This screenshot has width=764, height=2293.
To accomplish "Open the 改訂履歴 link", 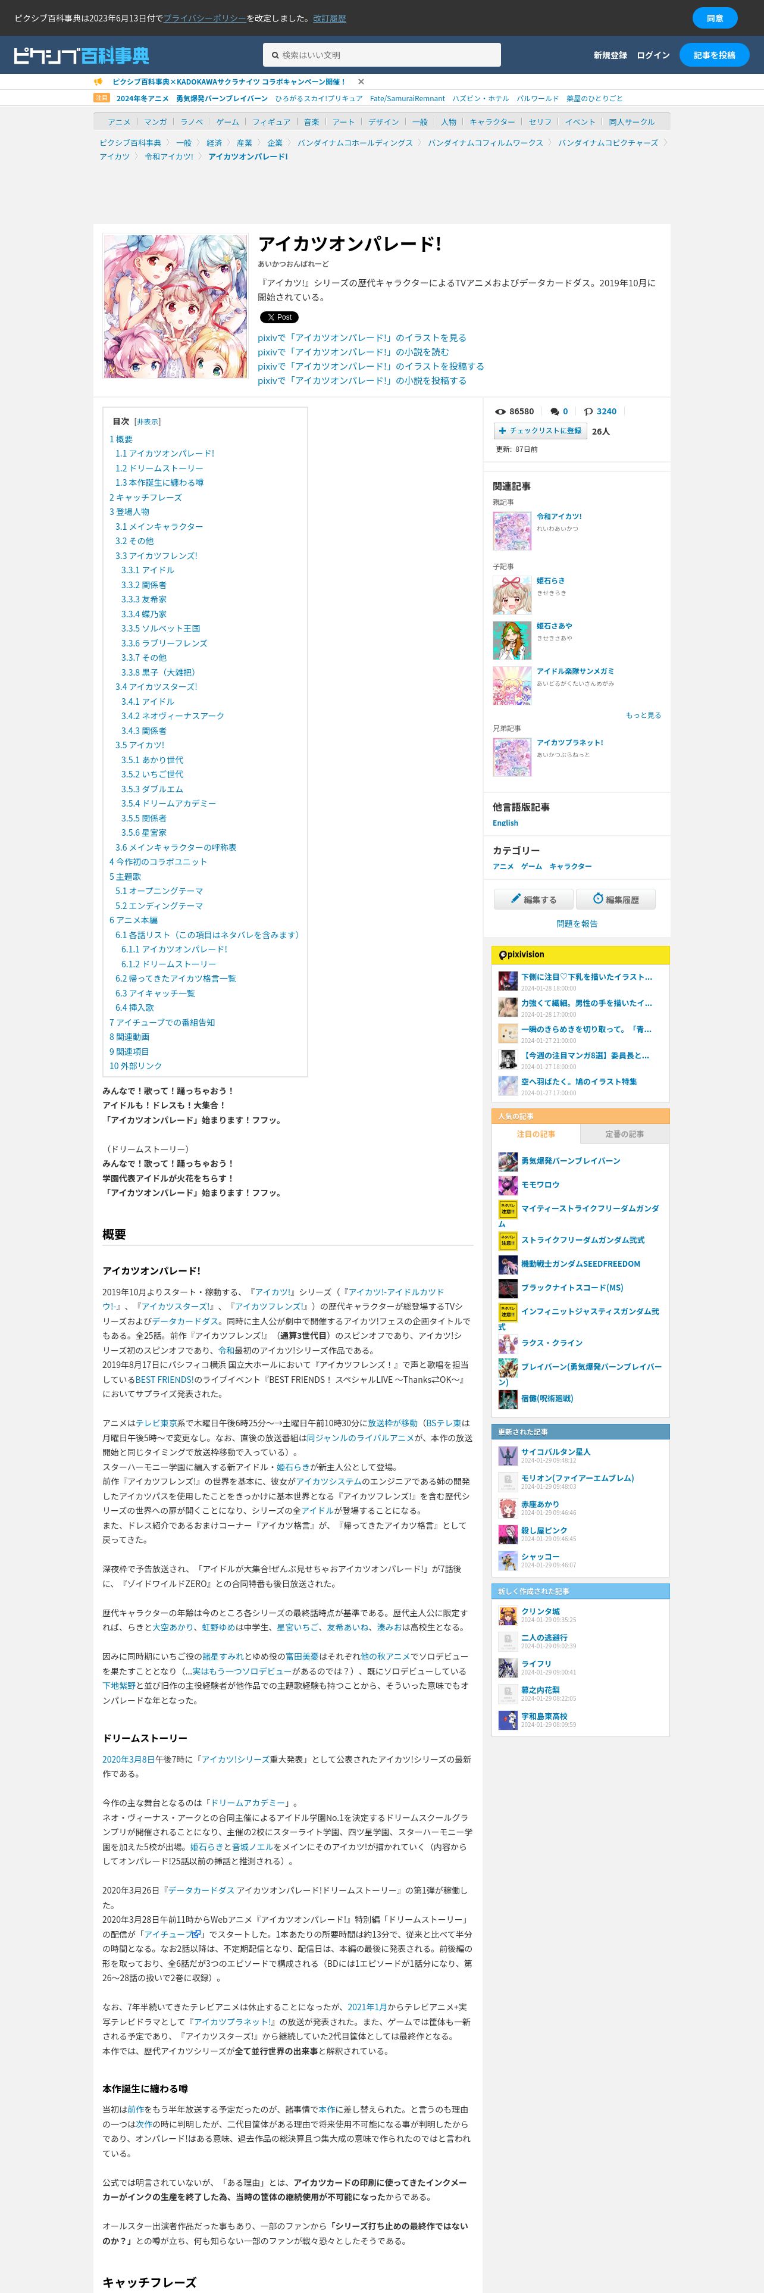I will click(x=329, y=18).
